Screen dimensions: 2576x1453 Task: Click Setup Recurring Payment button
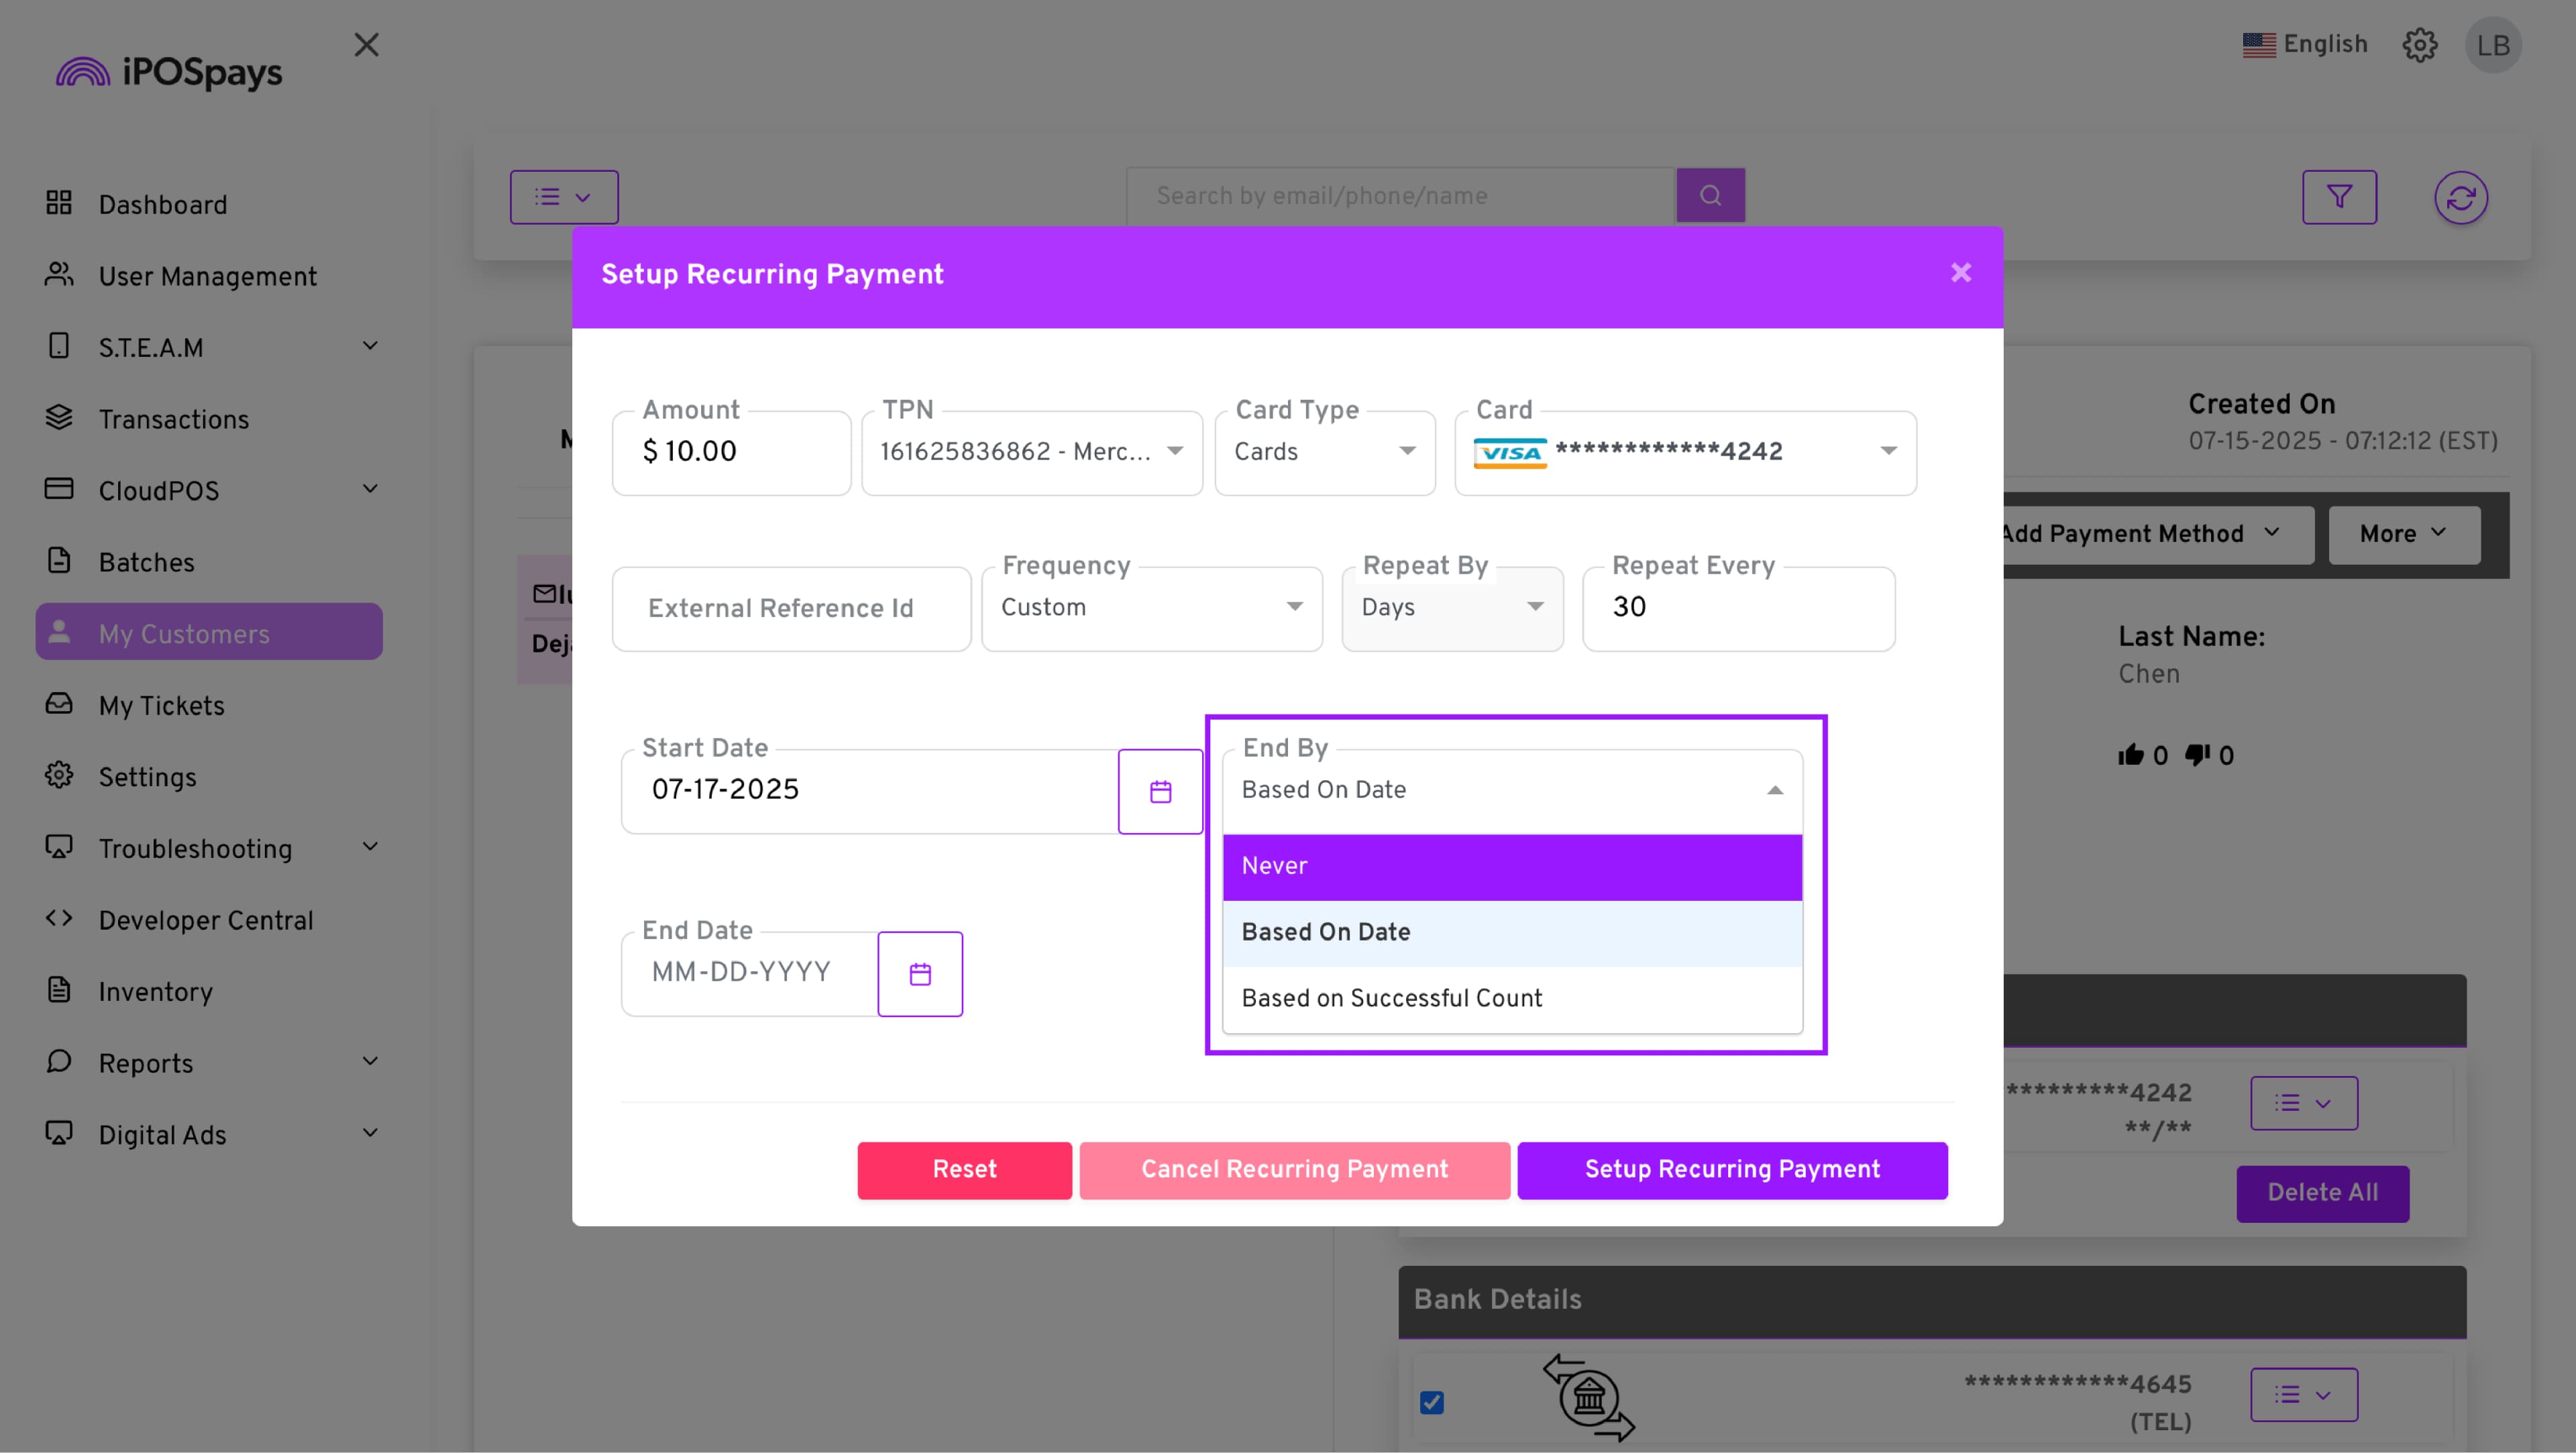[1731, 1169]
